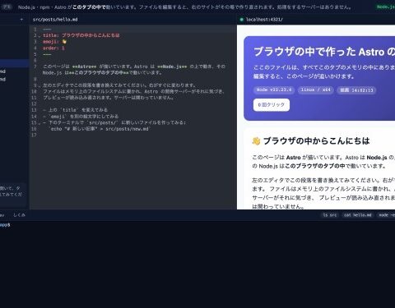The image size is (395, 308).
Task: Click the 'emoji:' line in the editor
Action: [54, 42]
